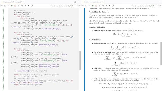Run cell and below in ImplementaciónPython toolbar
This screenshot has width=162, height=91.
pos(8,6)
